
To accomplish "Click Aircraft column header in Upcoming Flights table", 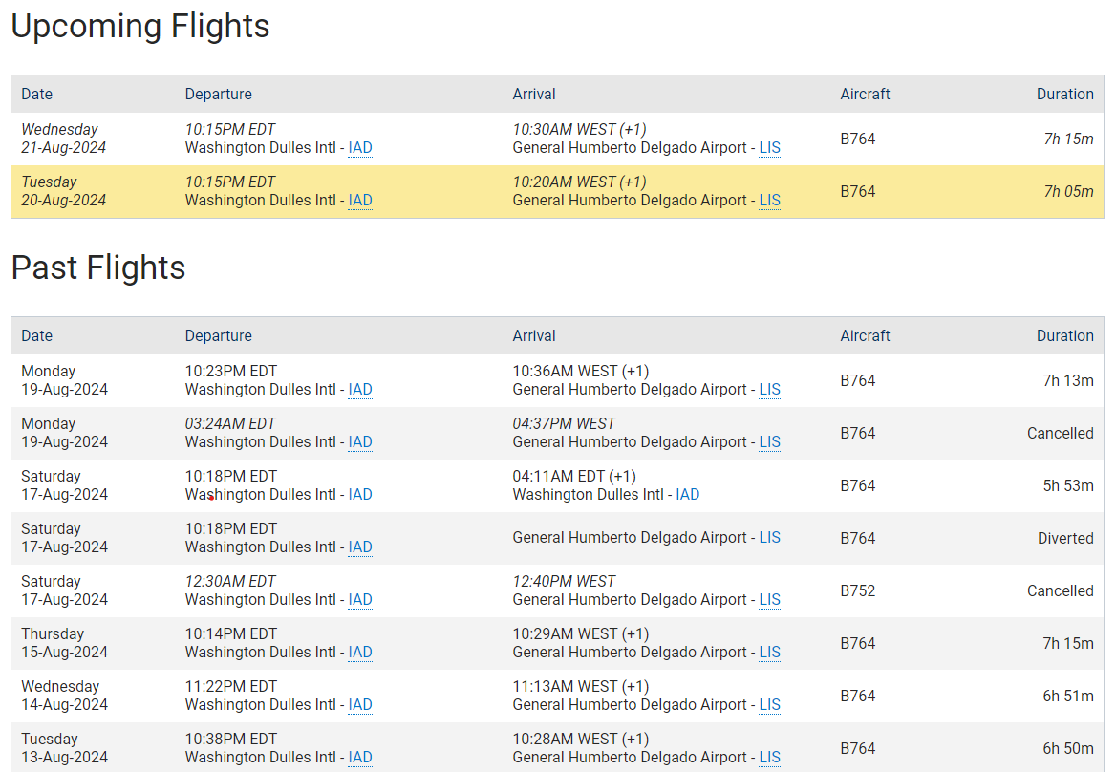I will point(865,95).
